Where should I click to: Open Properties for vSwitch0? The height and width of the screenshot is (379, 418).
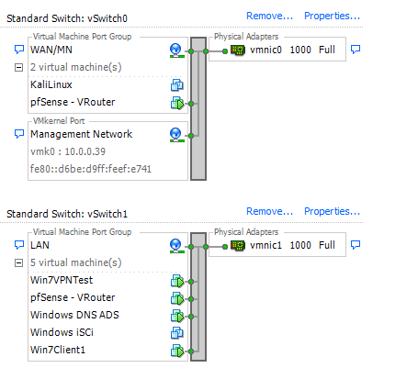(x=332, y=16)
